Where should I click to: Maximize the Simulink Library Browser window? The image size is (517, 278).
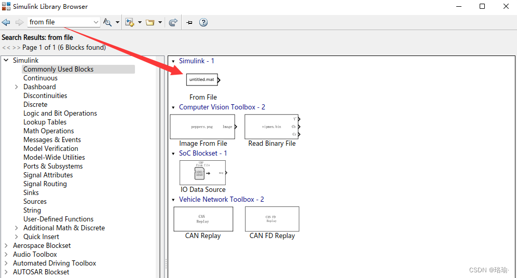click(482, 6)
